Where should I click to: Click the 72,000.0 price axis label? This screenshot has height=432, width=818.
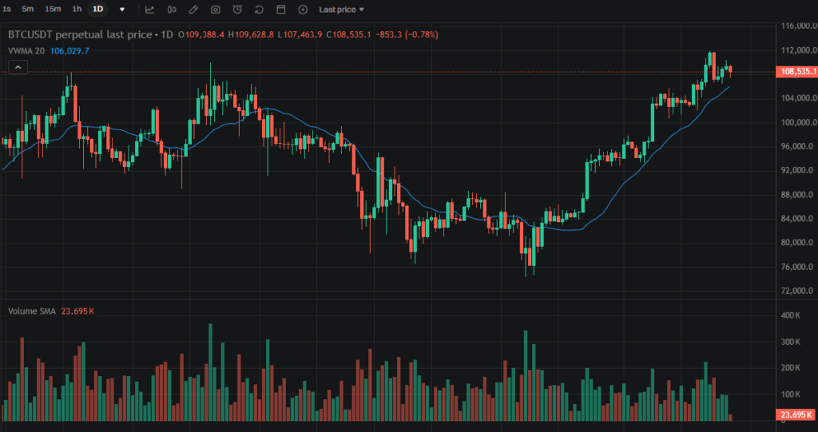796,291
